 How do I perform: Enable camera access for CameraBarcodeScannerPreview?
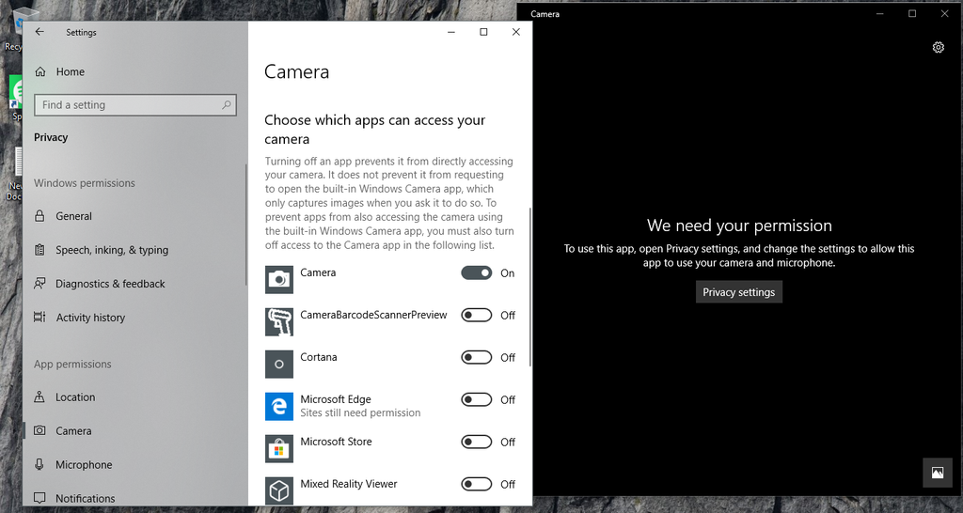477,316
